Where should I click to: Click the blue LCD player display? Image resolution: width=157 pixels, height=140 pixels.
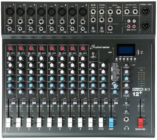(x=126, y=50)
